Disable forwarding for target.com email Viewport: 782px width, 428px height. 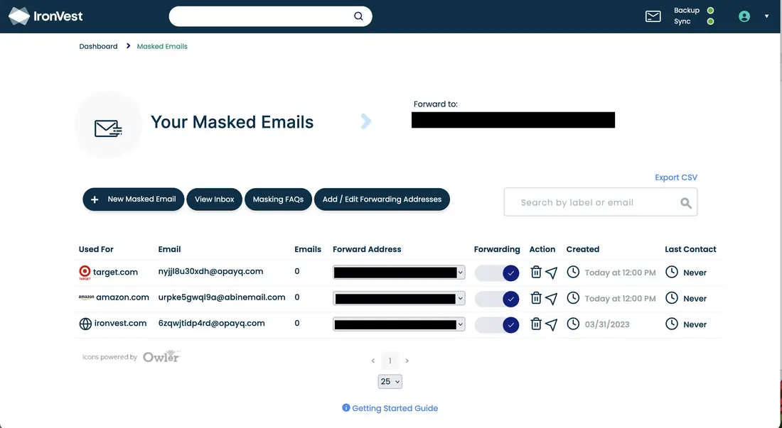click(497, 273)
